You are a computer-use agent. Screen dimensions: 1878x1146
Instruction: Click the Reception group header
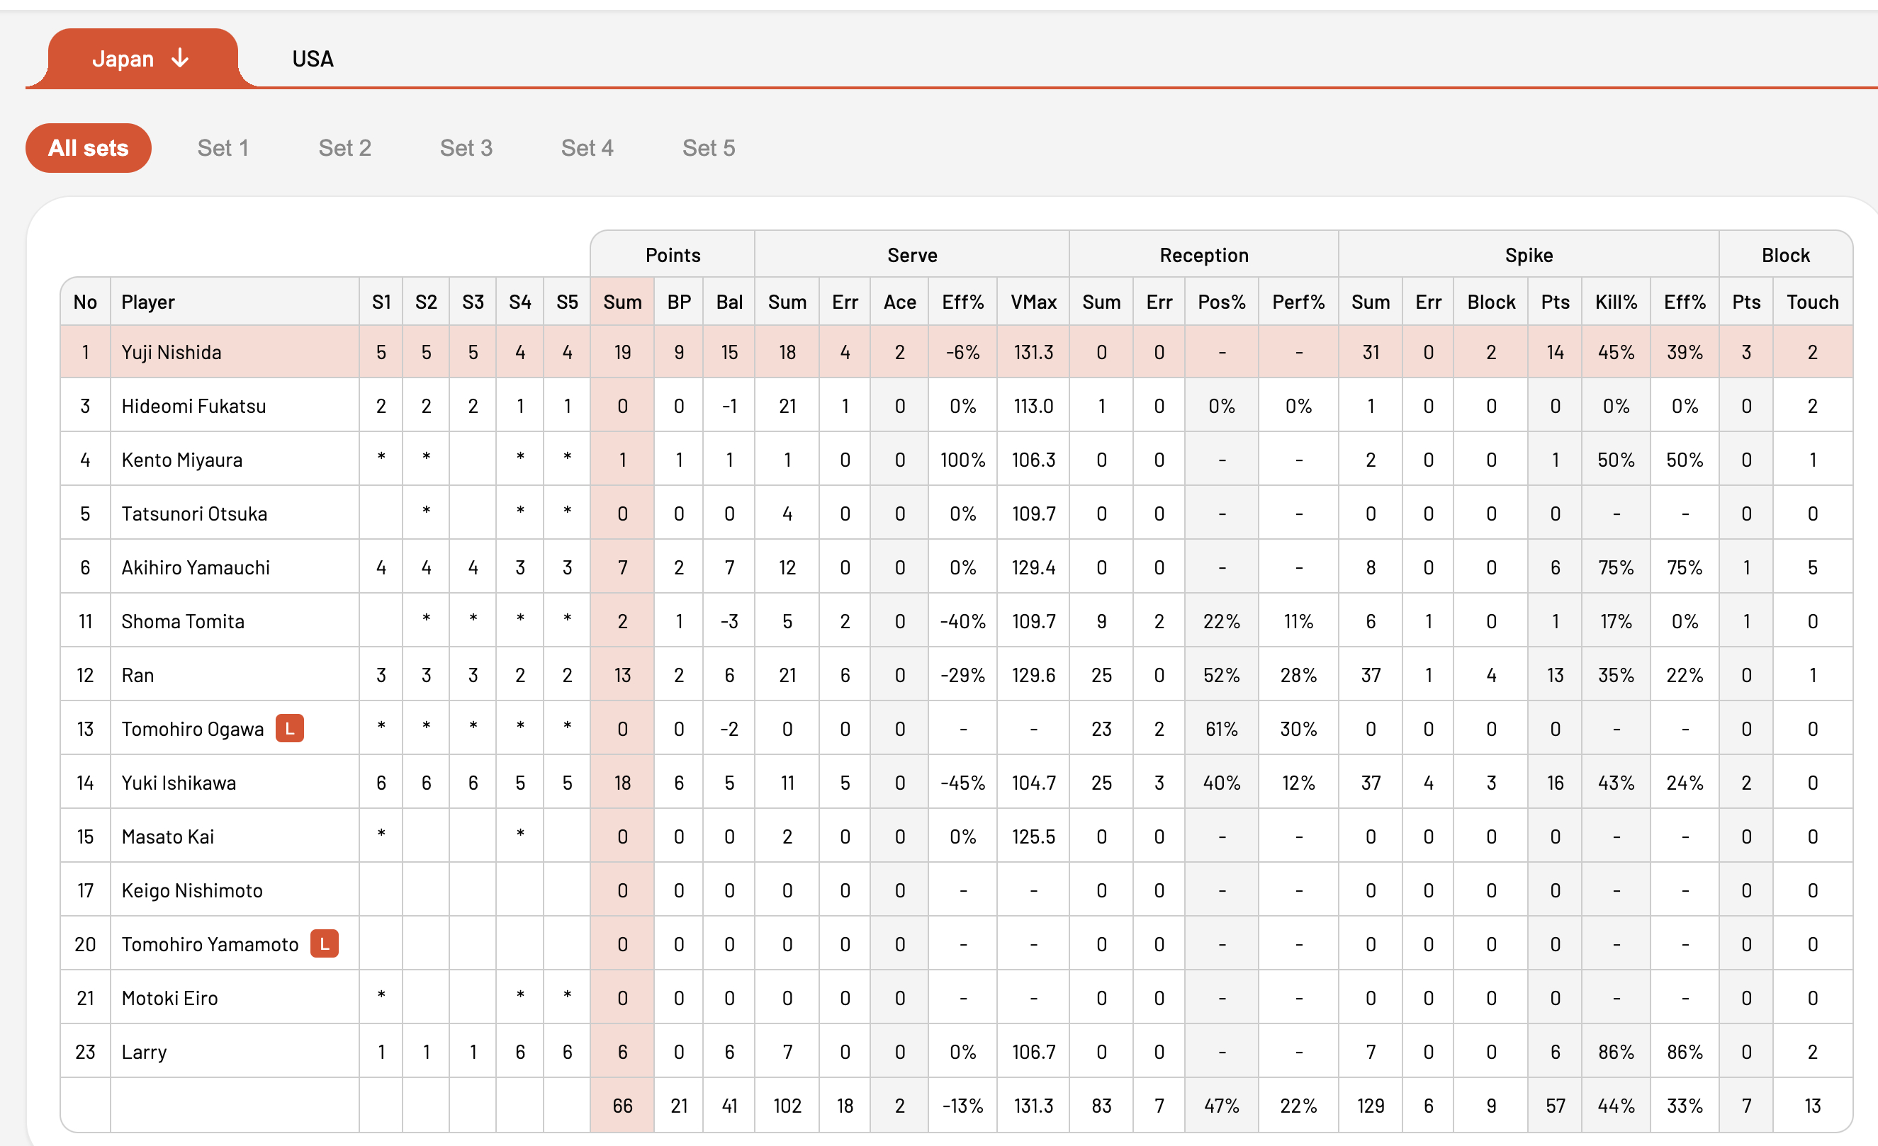click(1204, 255)
